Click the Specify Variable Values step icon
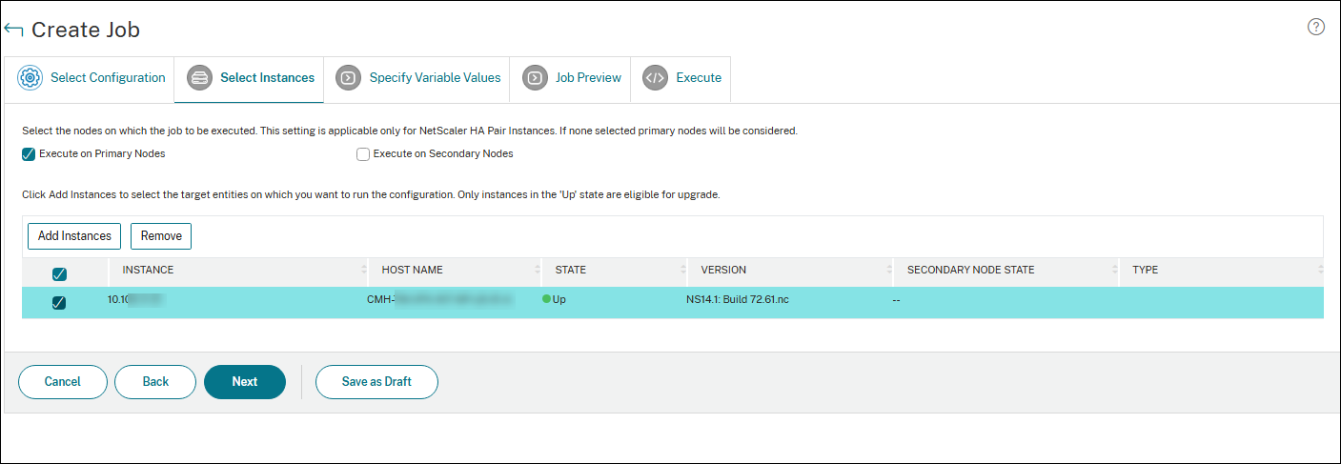The width and height of the screenshot is (1341, 464). pos(349,78)
